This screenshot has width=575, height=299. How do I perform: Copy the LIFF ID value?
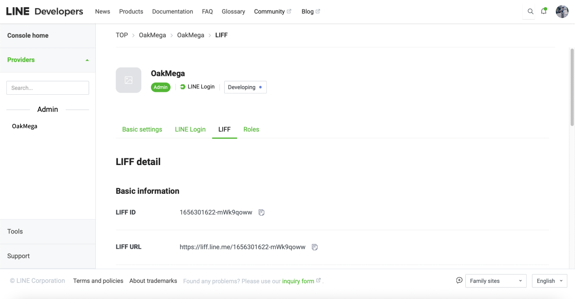pyautogui.click(x=262, y=212)
